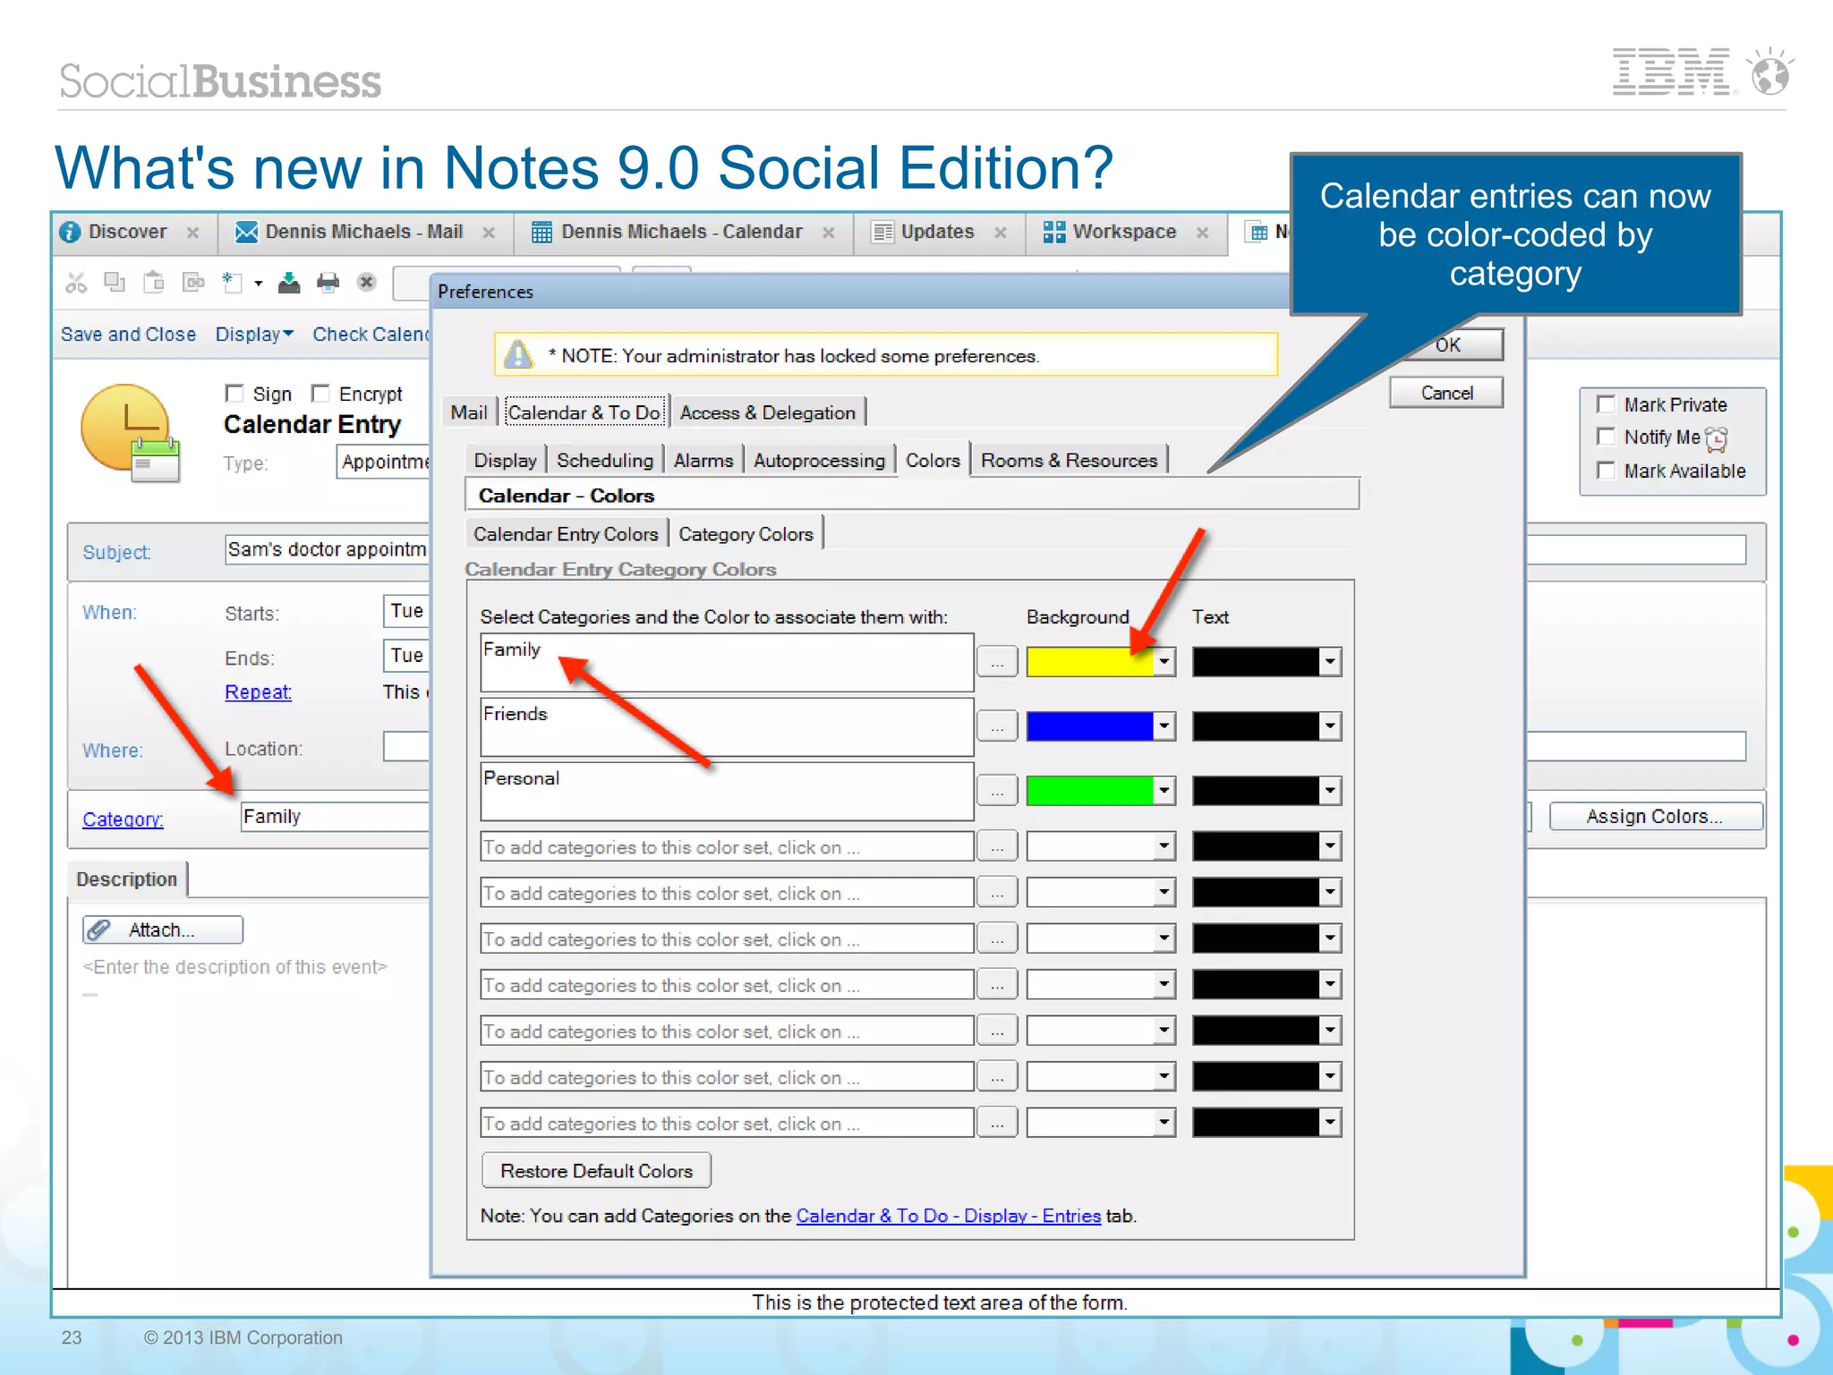This screenshot has width=1833, height=1375.
Task: Click Save and Close action
Action: pyautogui.click(x=128, y=335)
